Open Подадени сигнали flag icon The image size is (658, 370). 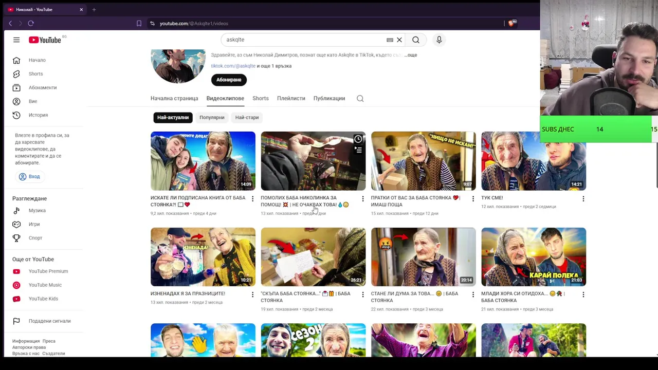(x=16, y=321)
